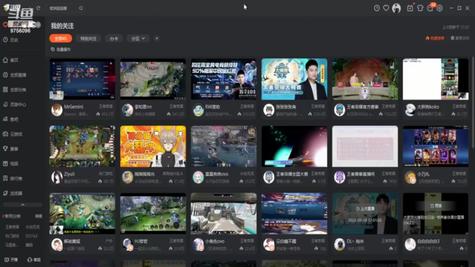Click the Ziyuli streamer name
This screenshot has width=475, height=267.
point(69,174)
